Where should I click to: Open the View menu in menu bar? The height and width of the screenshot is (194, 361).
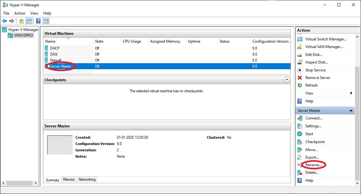(x=34, y=13)
